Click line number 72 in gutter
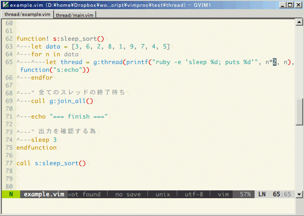The height and width of the screenshot is (216, 304). [x=9, y=124]
